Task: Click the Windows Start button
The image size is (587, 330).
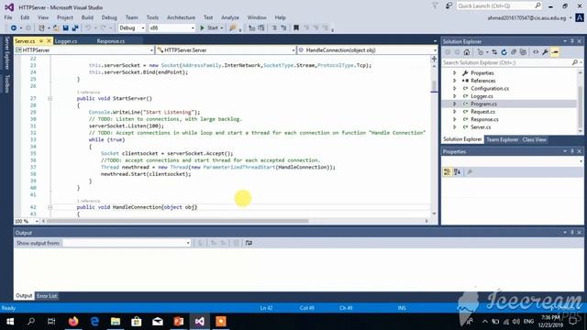Action: point(10,322)
